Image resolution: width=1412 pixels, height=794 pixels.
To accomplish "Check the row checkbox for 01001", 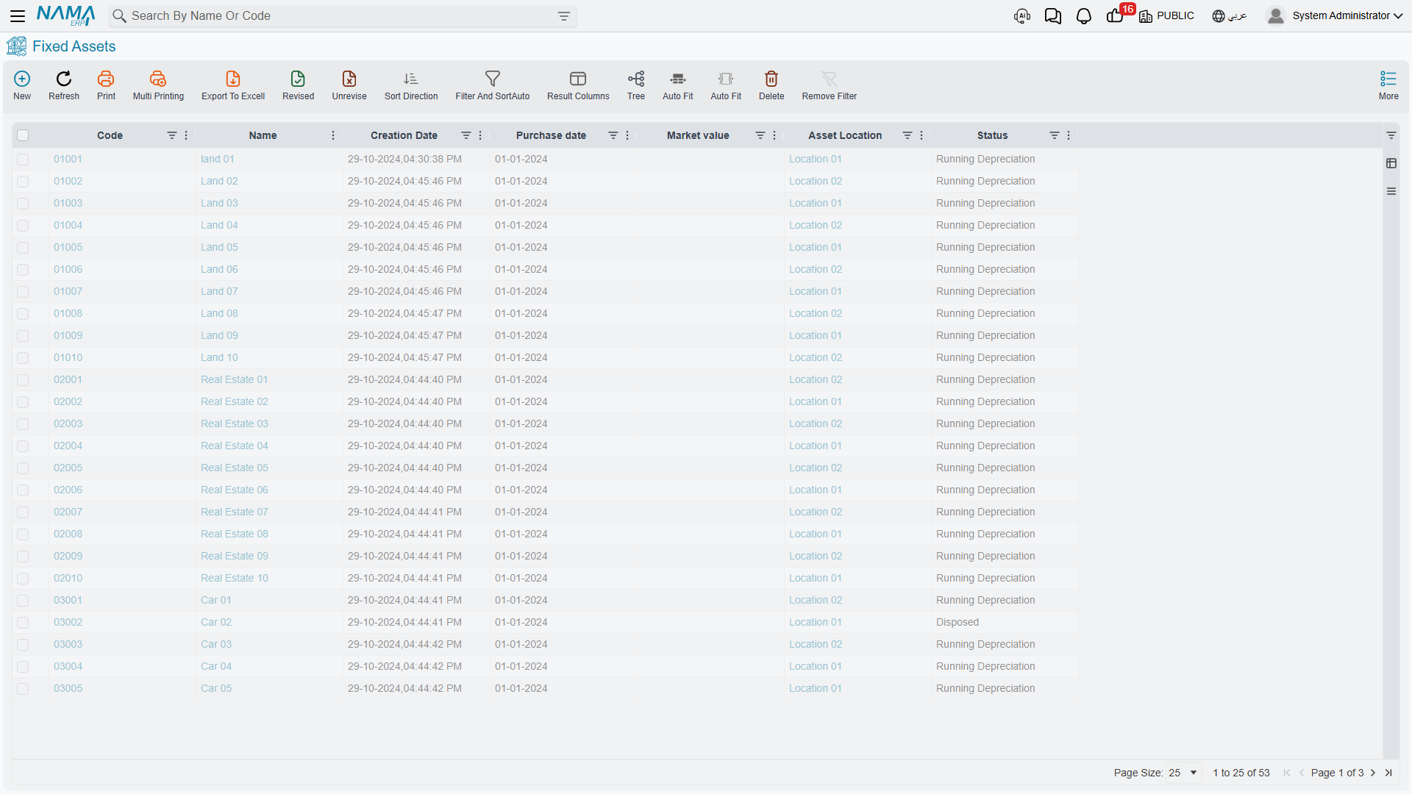I will 23,160.
